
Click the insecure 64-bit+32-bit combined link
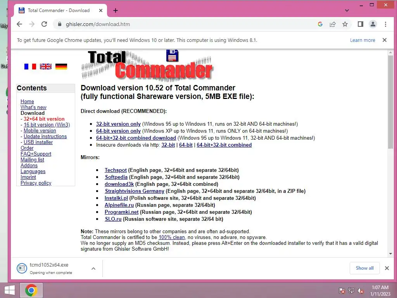(224, 145)
